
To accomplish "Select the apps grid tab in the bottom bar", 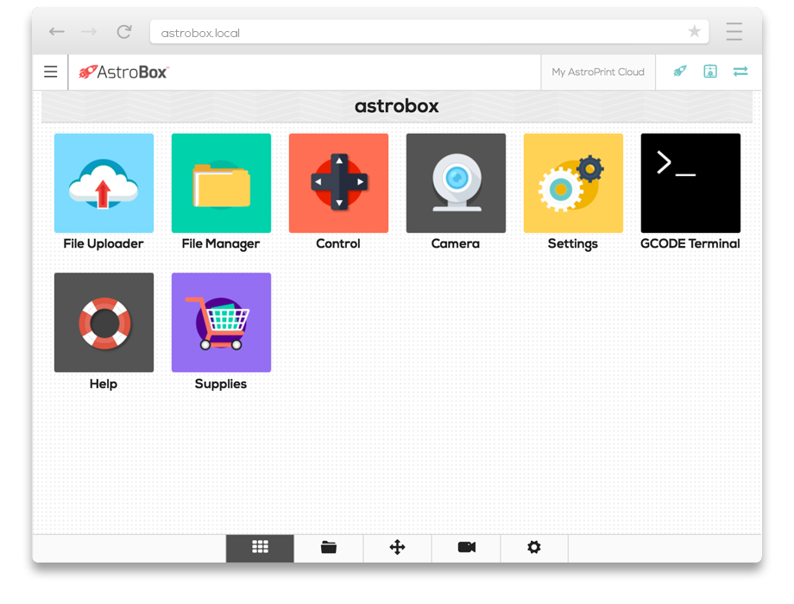I will (260, 548).
